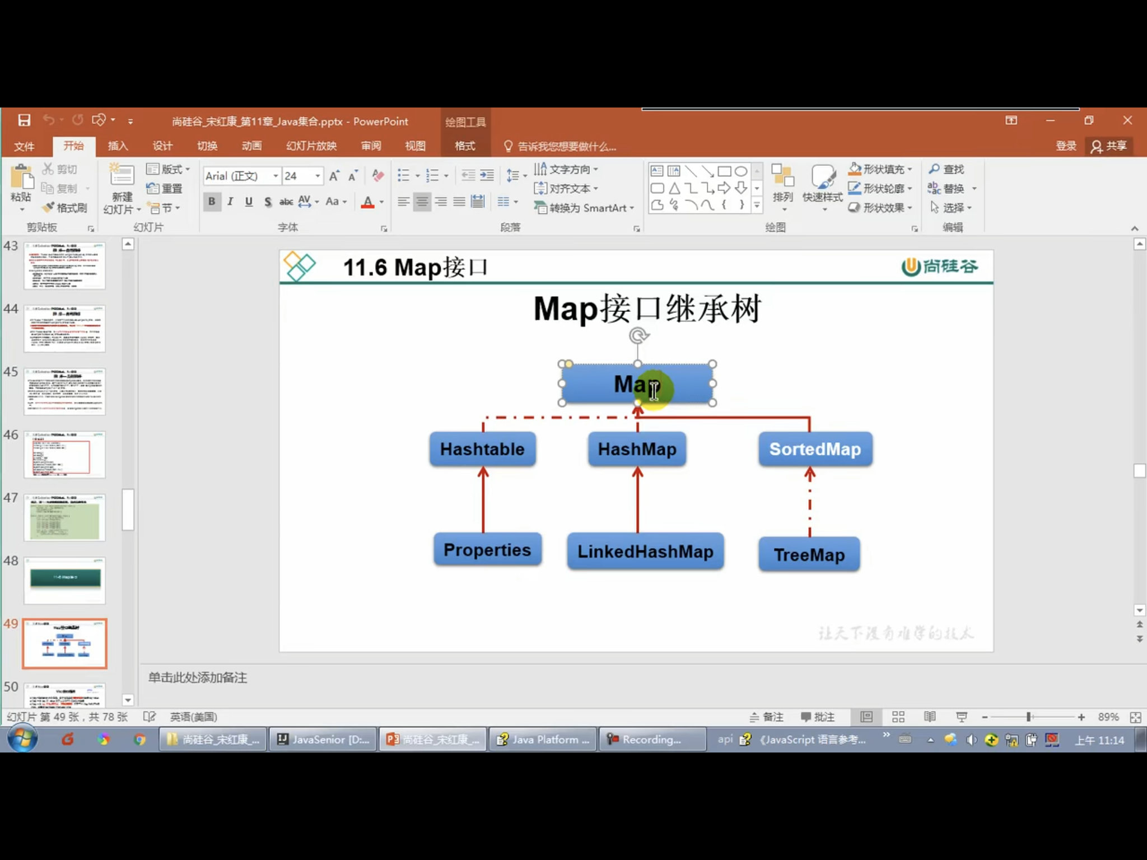Toggle Italic formatting

pyautogui.click(x=230, y=202)
